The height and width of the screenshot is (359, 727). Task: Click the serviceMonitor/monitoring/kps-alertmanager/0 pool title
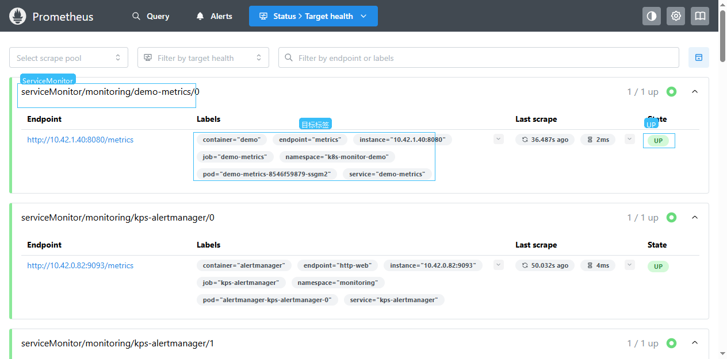point(118,217)
